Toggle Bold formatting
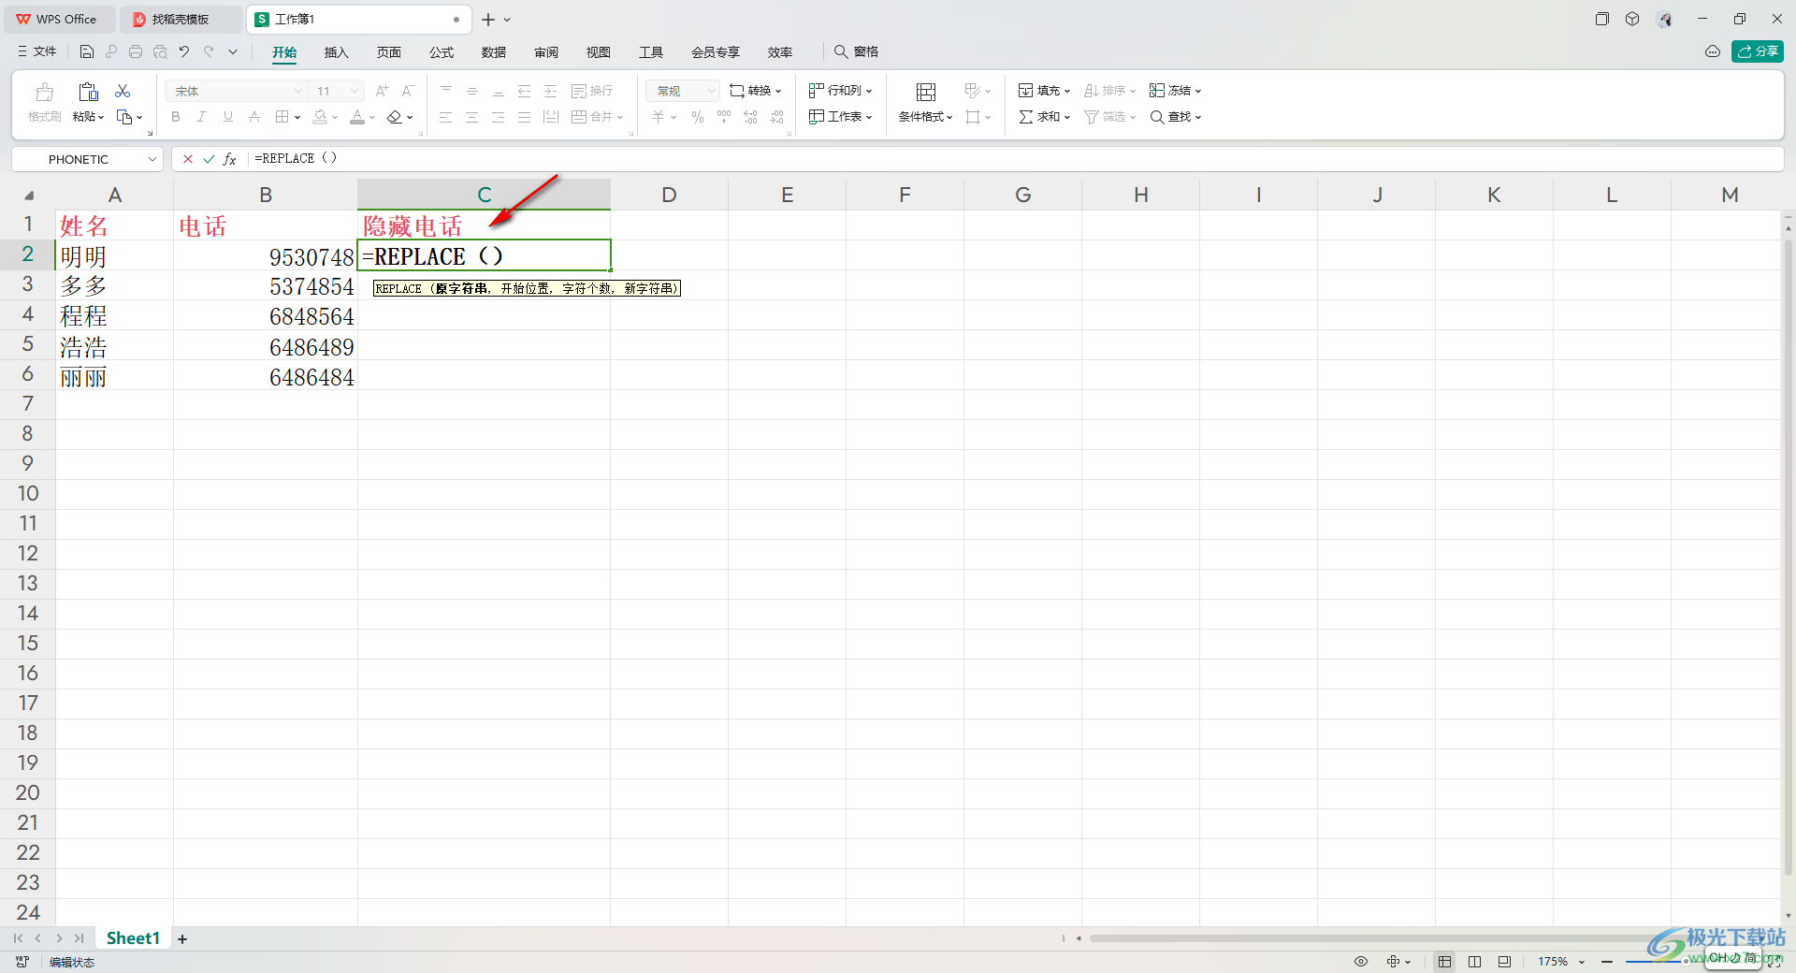 [x=176, y=117]
